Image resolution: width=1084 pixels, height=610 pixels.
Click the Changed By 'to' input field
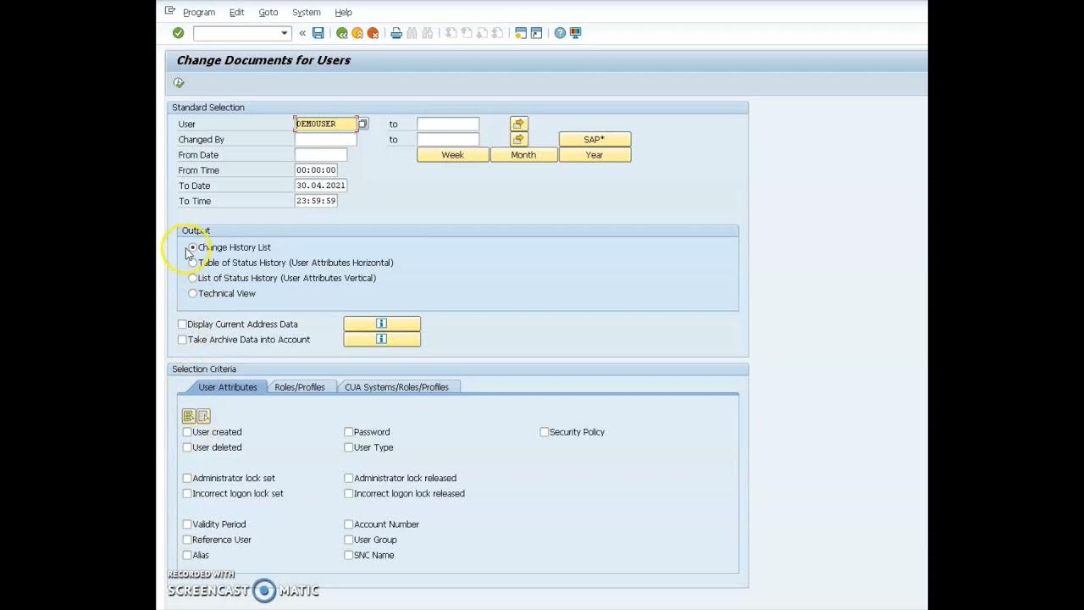pos(448,139)
